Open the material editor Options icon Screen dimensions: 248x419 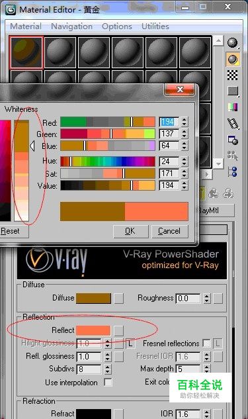coord(233,140)
